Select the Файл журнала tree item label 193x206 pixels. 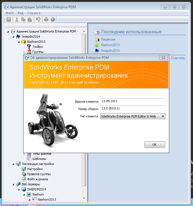pyautogui.click(x=37, y=179)
